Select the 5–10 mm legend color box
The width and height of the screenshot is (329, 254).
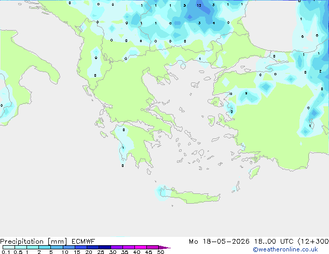(57, 247)
